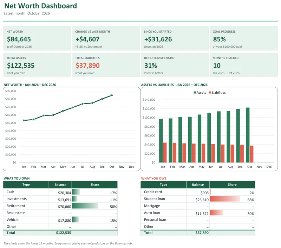This screenshot has height=248, width=281.
Task: Select the Credit card row label
Action: point(153,192)
